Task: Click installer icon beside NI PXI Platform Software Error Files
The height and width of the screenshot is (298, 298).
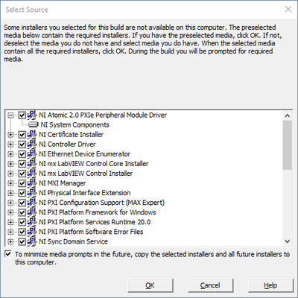Action: [x=32, y=232]
